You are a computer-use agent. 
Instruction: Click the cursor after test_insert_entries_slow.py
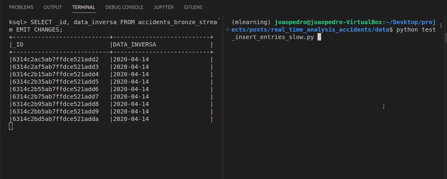319,37
